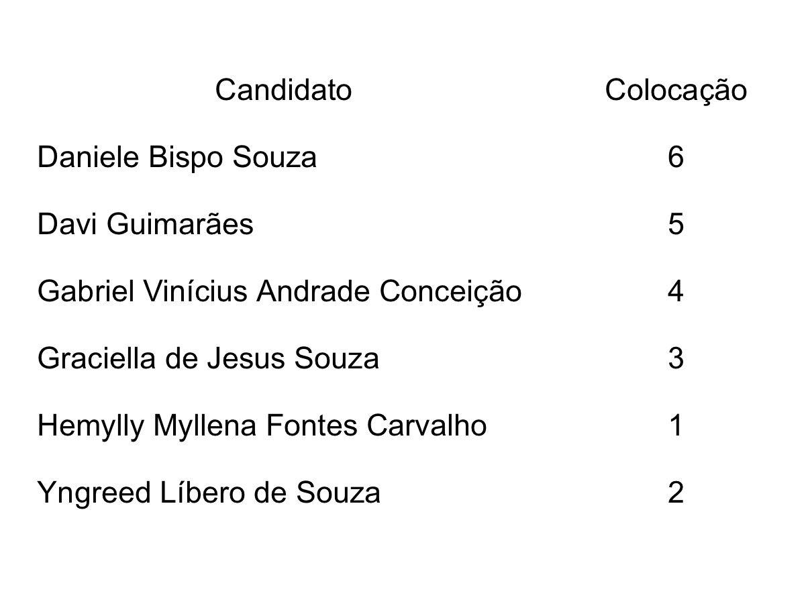Screen dimensions: 806x612
Task: Click the word Líbero in the last row
Action: coord(195,493)
